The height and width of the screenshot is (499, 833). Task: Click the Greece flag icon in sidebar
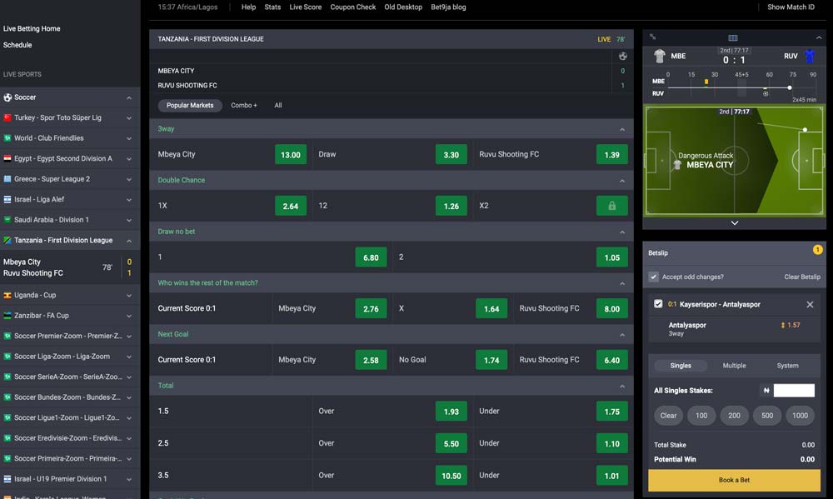7,178
